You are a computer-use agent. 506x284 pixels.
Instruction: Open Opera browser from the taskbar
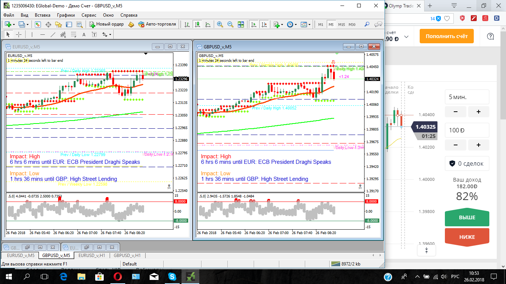(118, 276)
